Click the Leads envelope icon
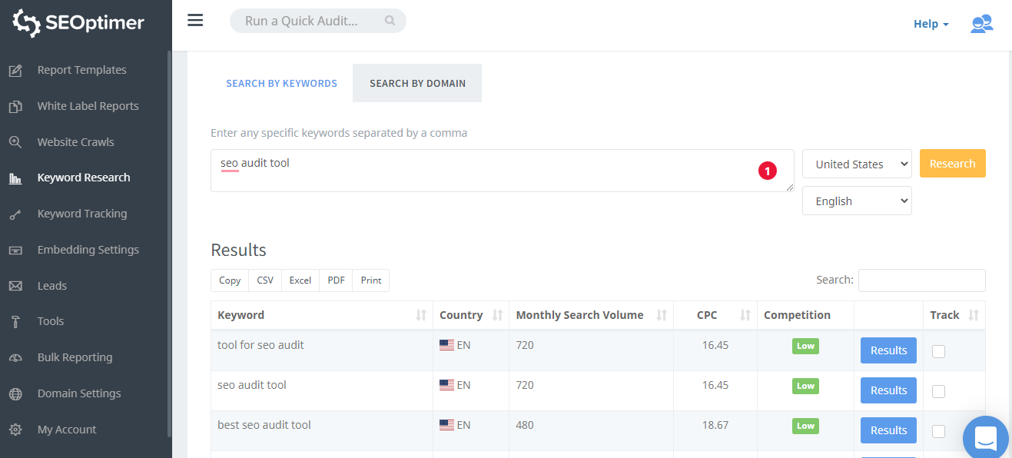This screenshot has height=458, width=1012. [x=15, y=286]
